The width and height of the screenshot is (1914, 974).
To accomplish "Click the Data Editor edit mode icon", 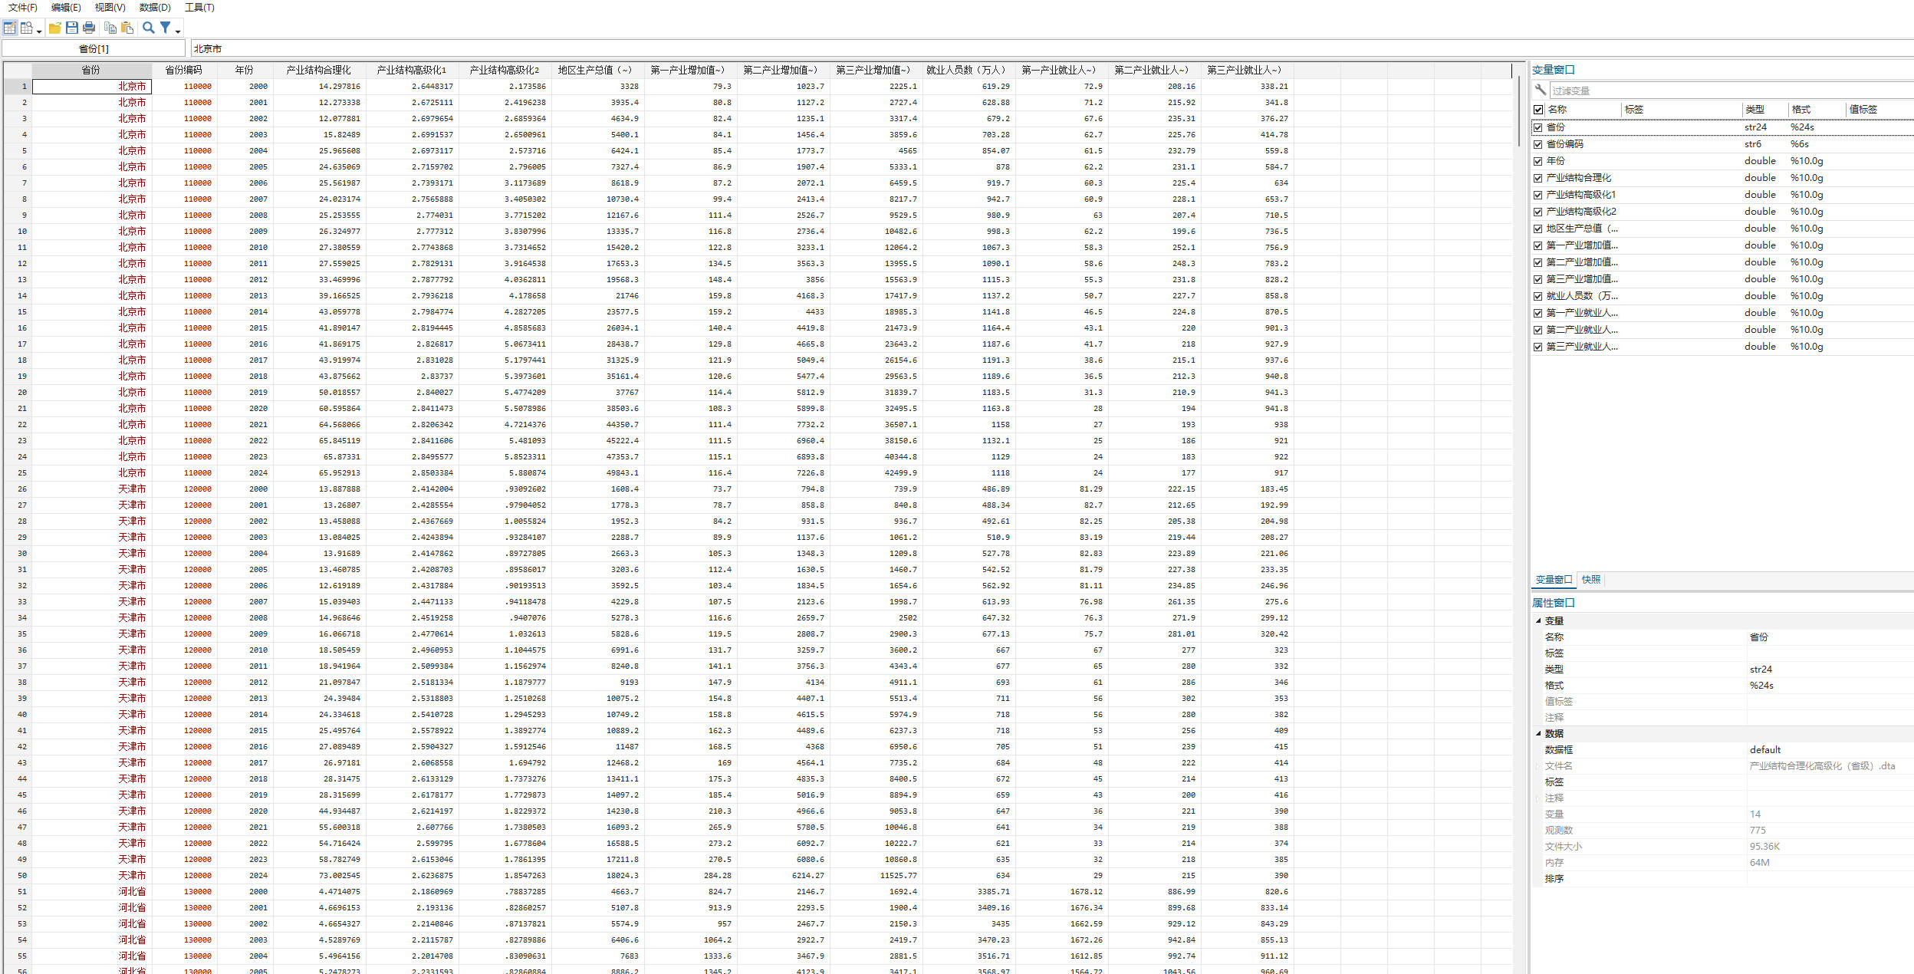I will (10, 28).
